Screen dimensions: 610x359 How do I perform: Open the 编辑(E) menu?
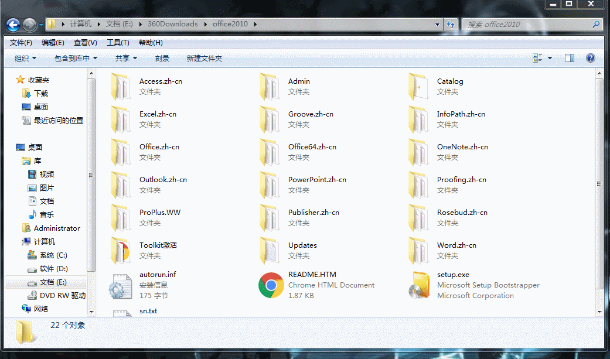[53, 42]
